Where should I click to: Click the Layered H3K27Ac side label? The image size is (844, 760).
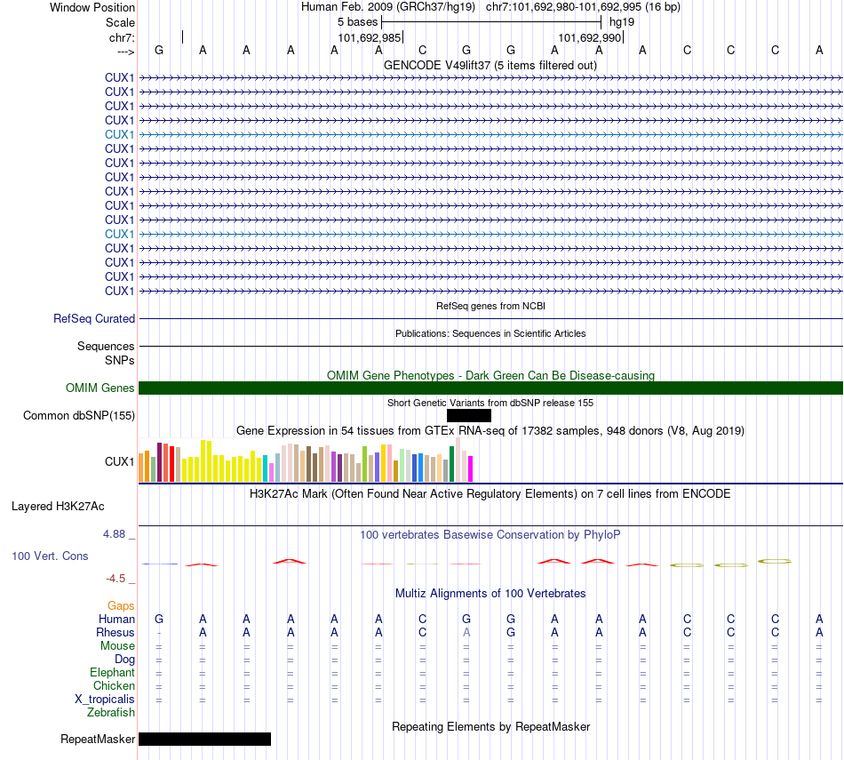58,507
